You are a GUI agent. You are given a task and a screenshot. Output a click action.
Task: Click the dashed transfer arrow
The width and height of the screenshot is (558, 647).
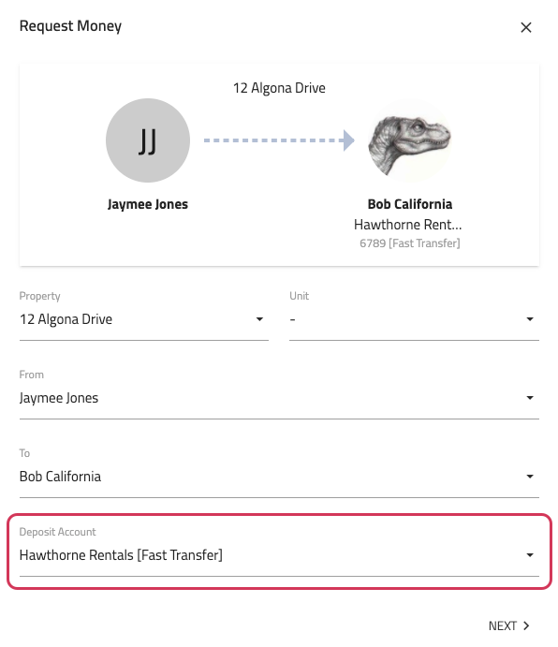(279, 140)
